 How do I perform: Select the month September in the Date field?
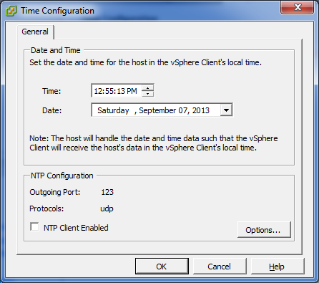pyautogui.click(x=157, y=110)
